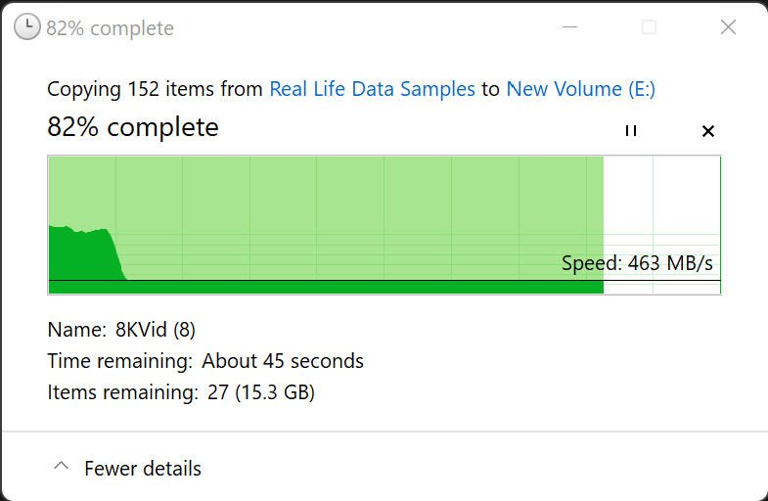Screen dimensions: 768x501
Task: Click the Speed: 463 MB/s label
Action: point(637,263)
